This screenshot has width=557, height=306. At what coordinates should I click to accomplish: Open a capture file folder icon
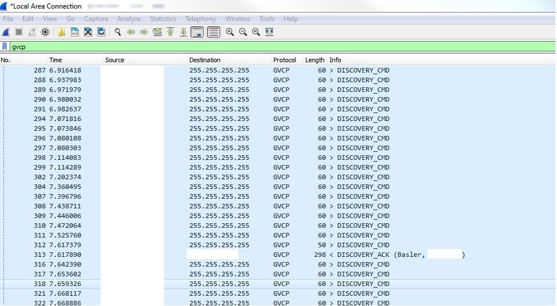tap(61, 33)
